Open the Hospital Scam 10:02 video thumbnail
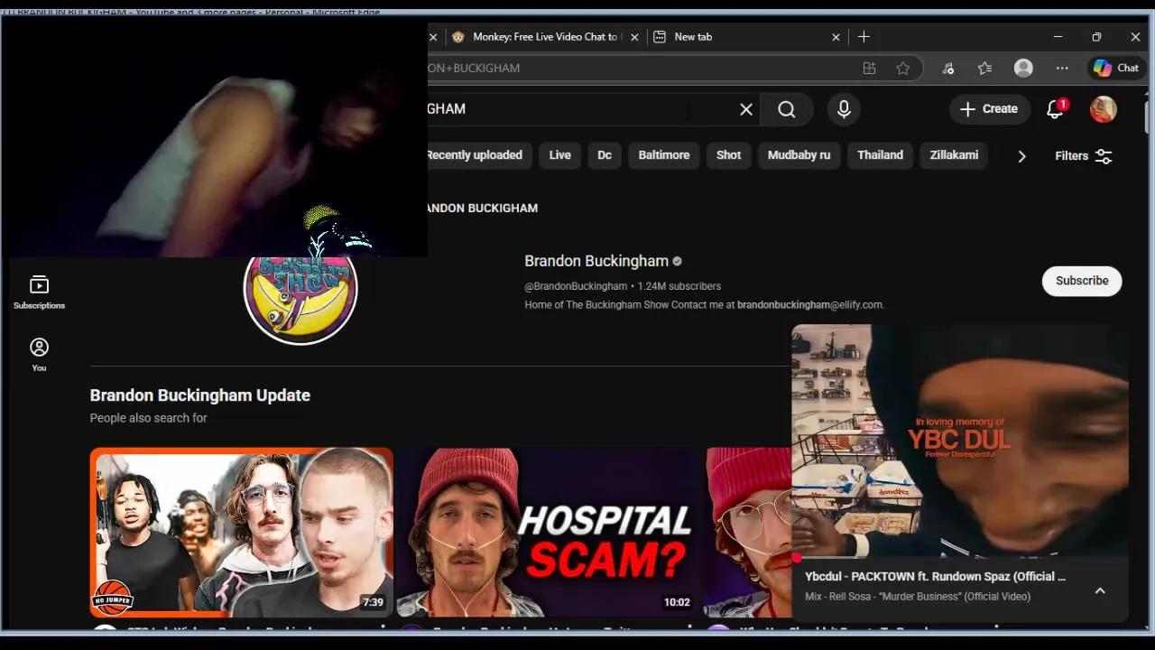The height and width of the screenshot is (650, 1155). click(549, 533)
